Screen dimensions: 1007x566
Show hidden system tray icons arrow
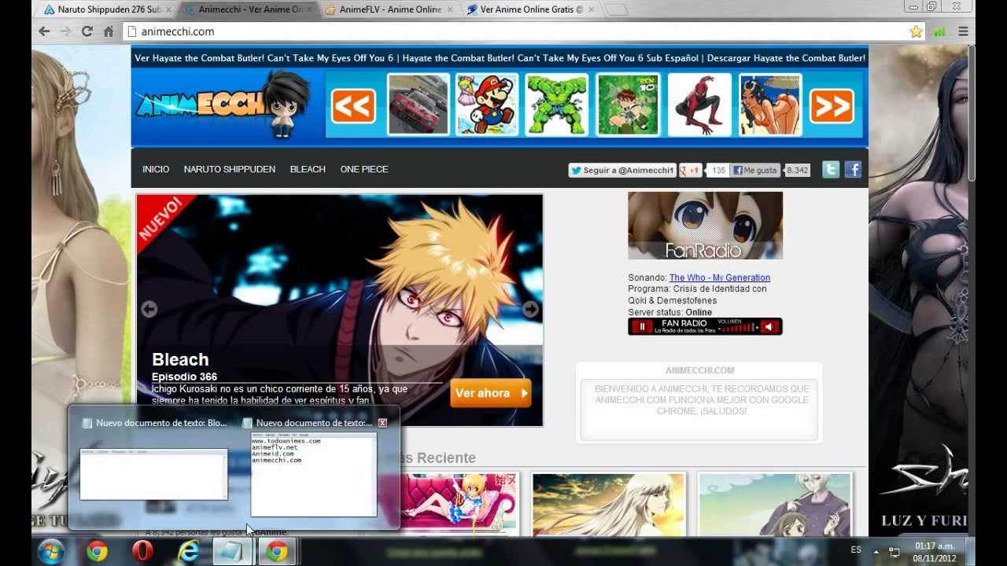pyautogui.click(x=876, y=552)
